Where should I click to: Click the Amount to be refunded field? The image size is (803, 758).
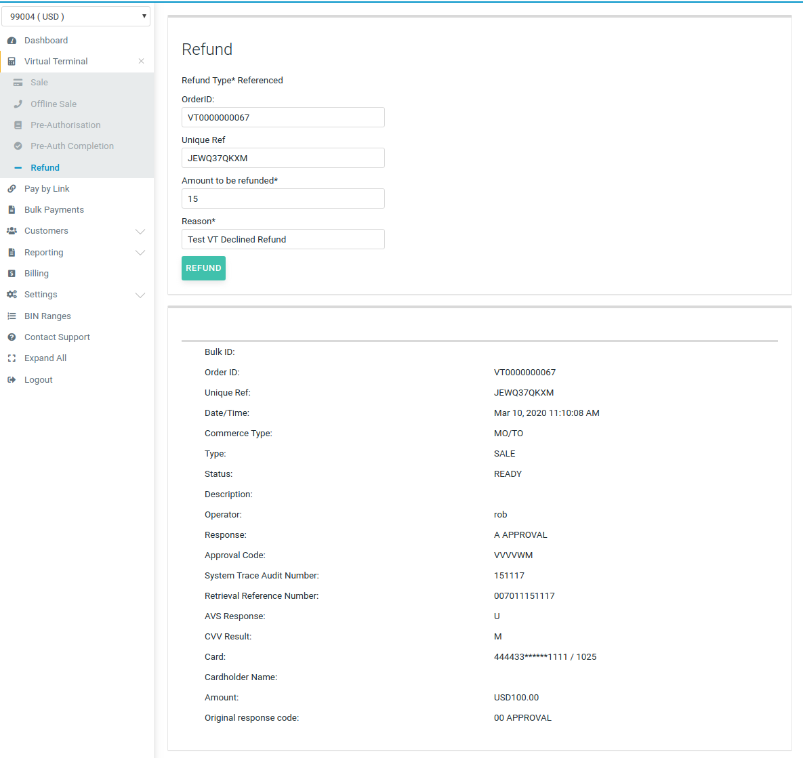tap(283, 198)
